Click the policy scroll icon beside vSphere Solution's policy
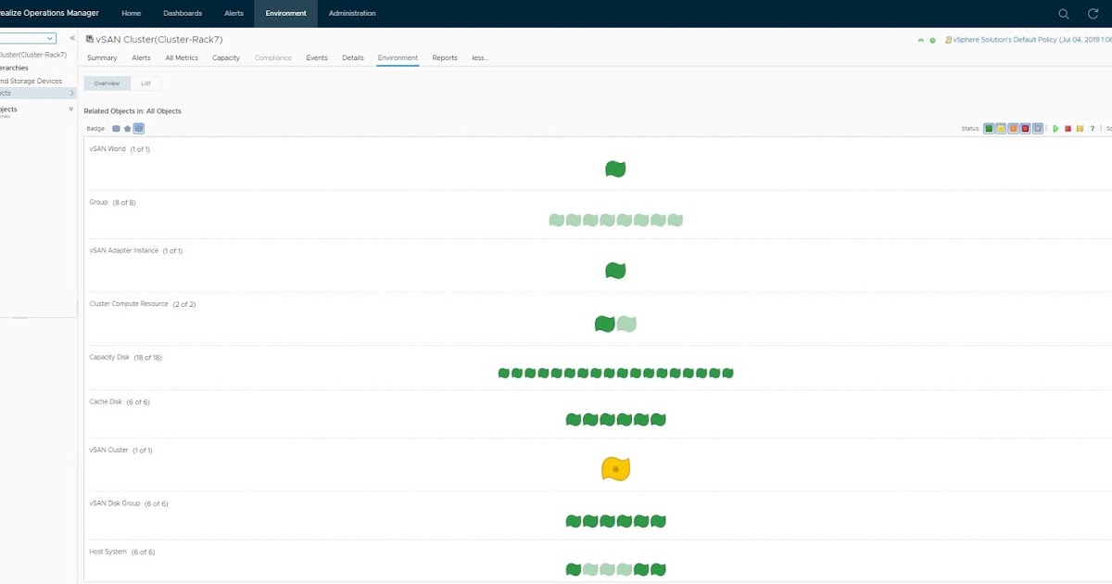The height and width of the screenshot is (584, 1112). (x=947, y=40)
